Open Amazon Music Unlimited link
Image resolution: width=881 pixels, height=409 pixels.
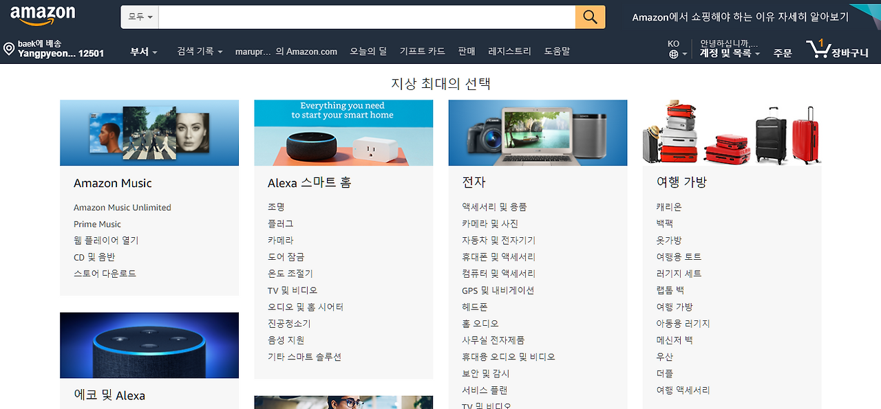coord(123,208)
